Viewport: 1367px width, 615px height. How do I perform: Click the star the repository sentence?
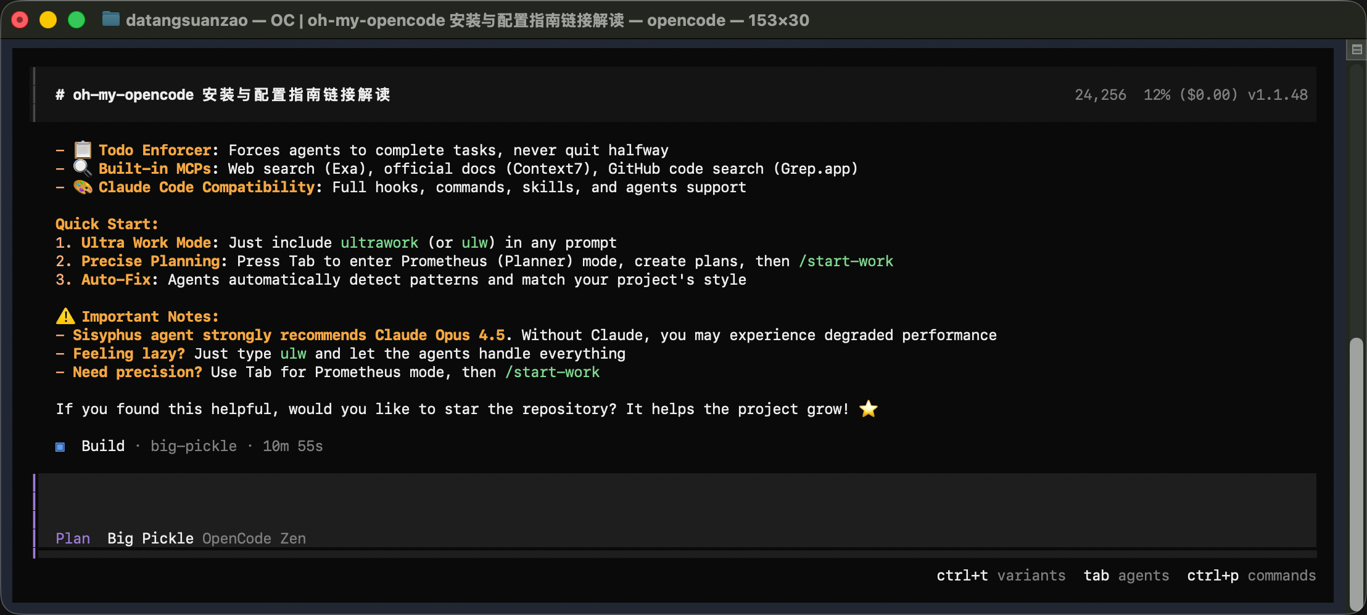pyautogui.click(x=453, y=409)
